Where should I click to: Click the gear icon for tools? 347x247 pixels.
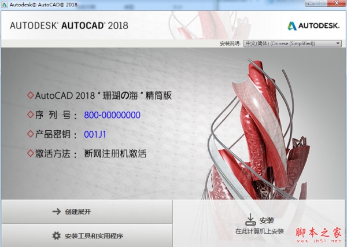(x=57, y=235)
